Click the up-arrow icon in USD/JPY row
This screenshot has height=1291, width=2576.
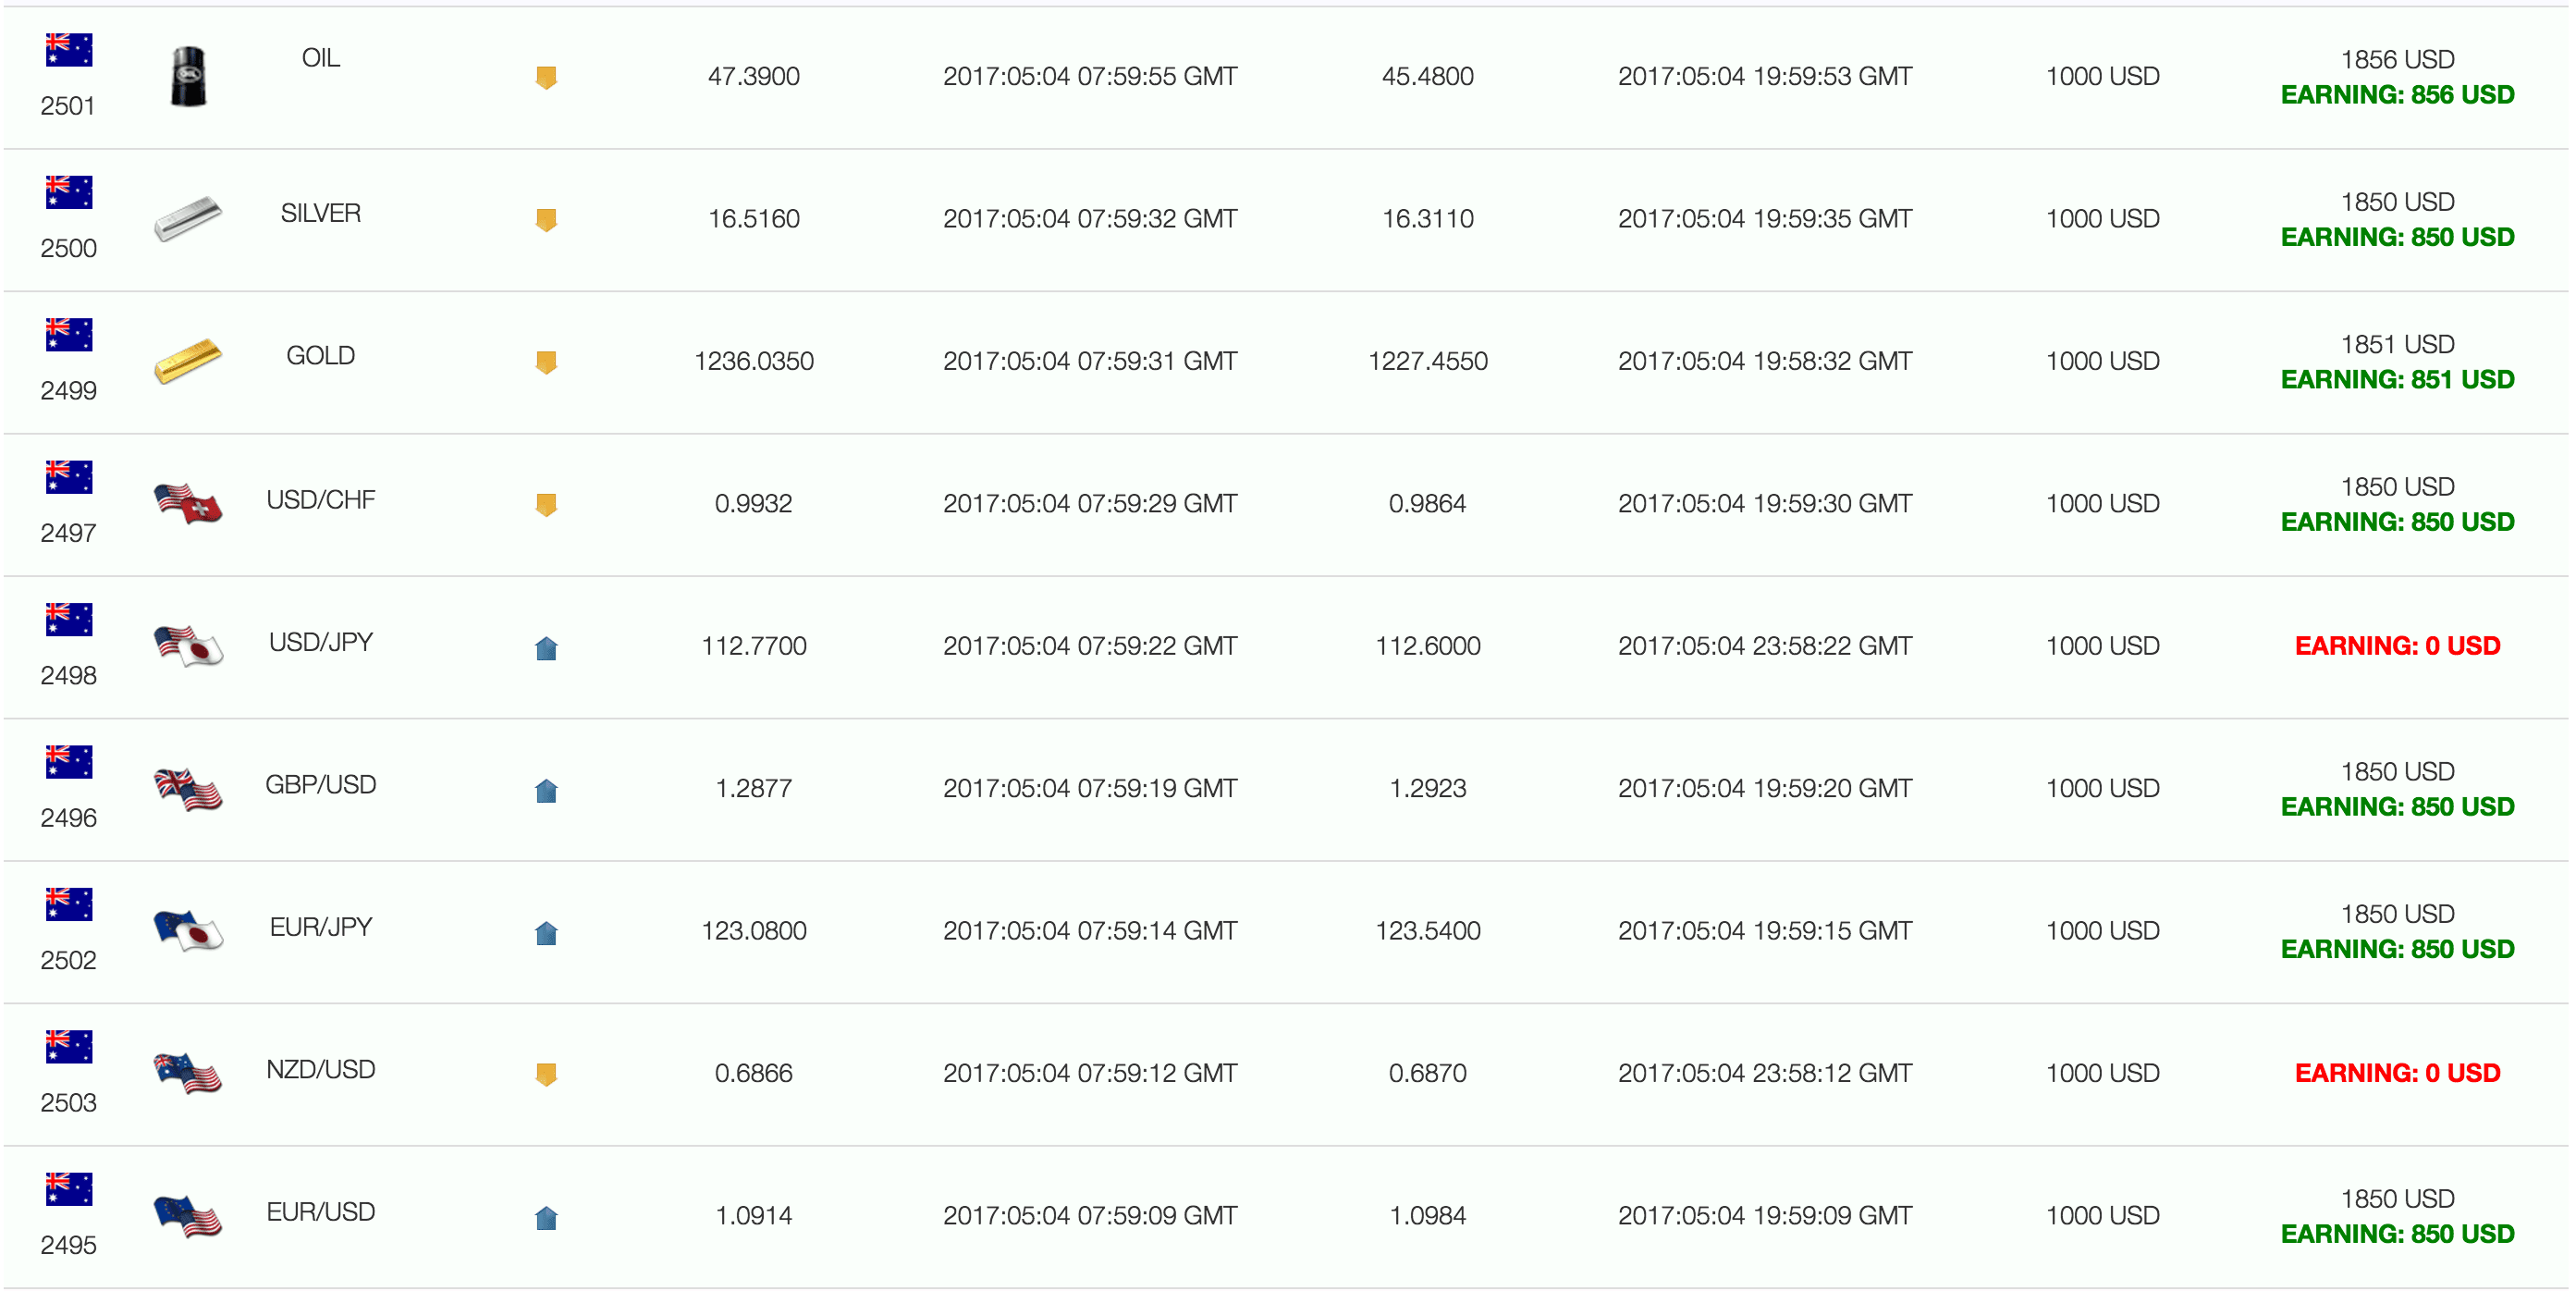pyautogui.click(x=546, y=648)
